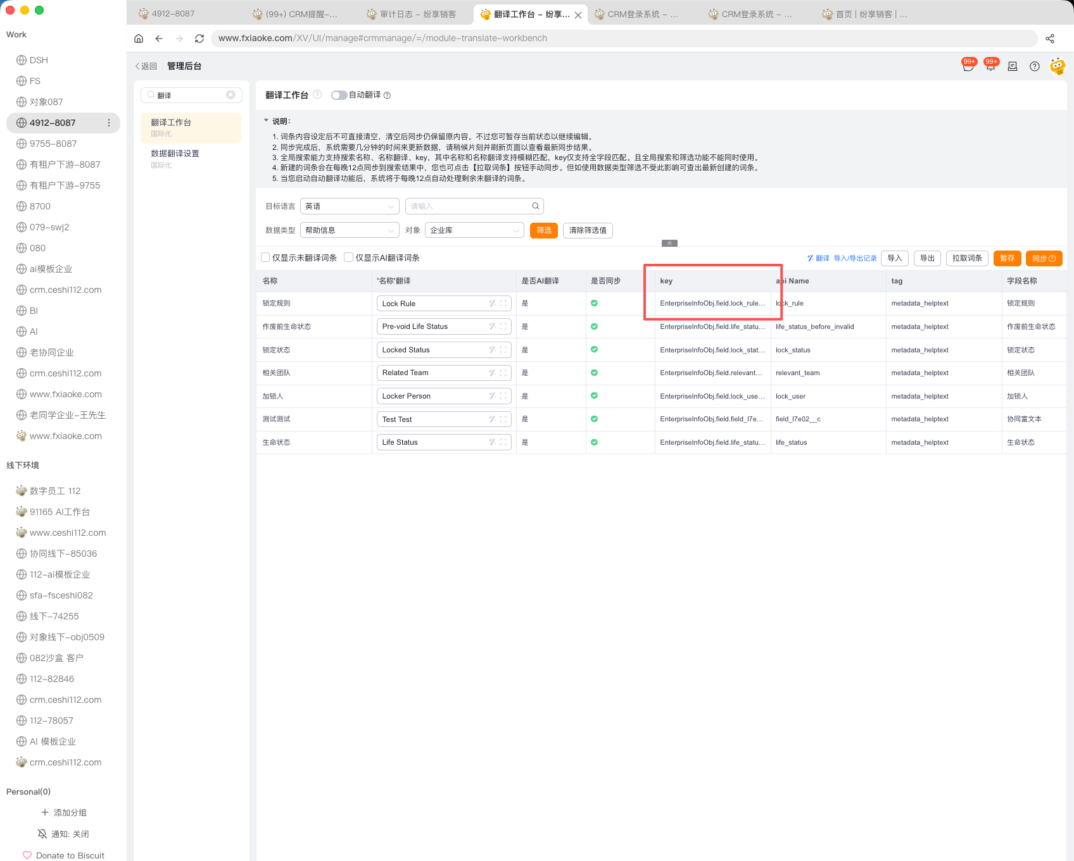The image size is (1074, 861).
Task: Select 数据翻译设置 in the left menu
Action: pyautogui.click(x=191, y=159)
